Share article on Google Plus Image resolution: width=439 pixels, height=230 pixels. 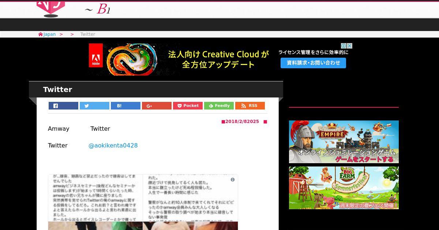coord(157,106)
